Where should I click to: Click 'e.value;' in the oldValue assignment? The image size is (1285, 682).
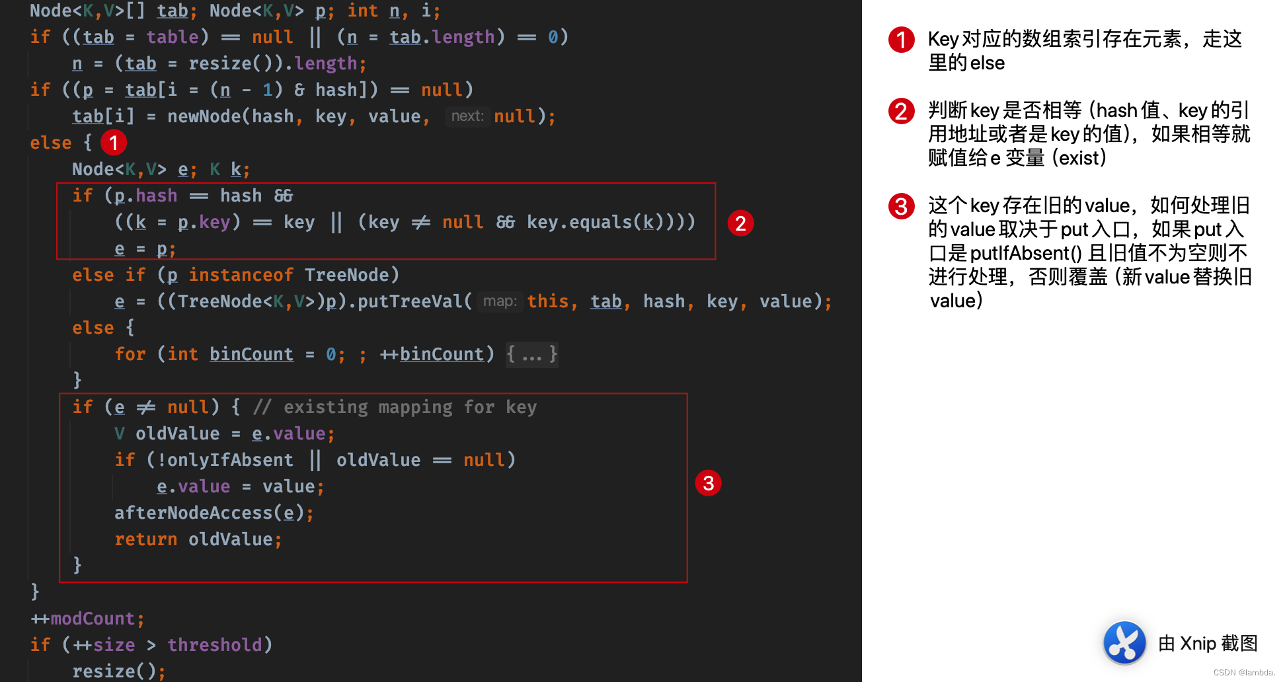(294, 434)
